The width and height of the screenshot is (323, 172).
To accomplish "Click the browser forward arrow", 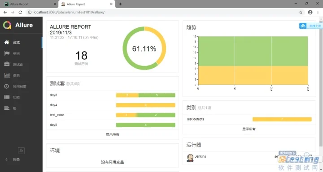I will (x=13, y=13).
